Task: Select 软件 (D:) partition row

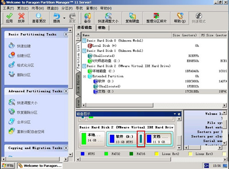Action: tap(104, 81)
